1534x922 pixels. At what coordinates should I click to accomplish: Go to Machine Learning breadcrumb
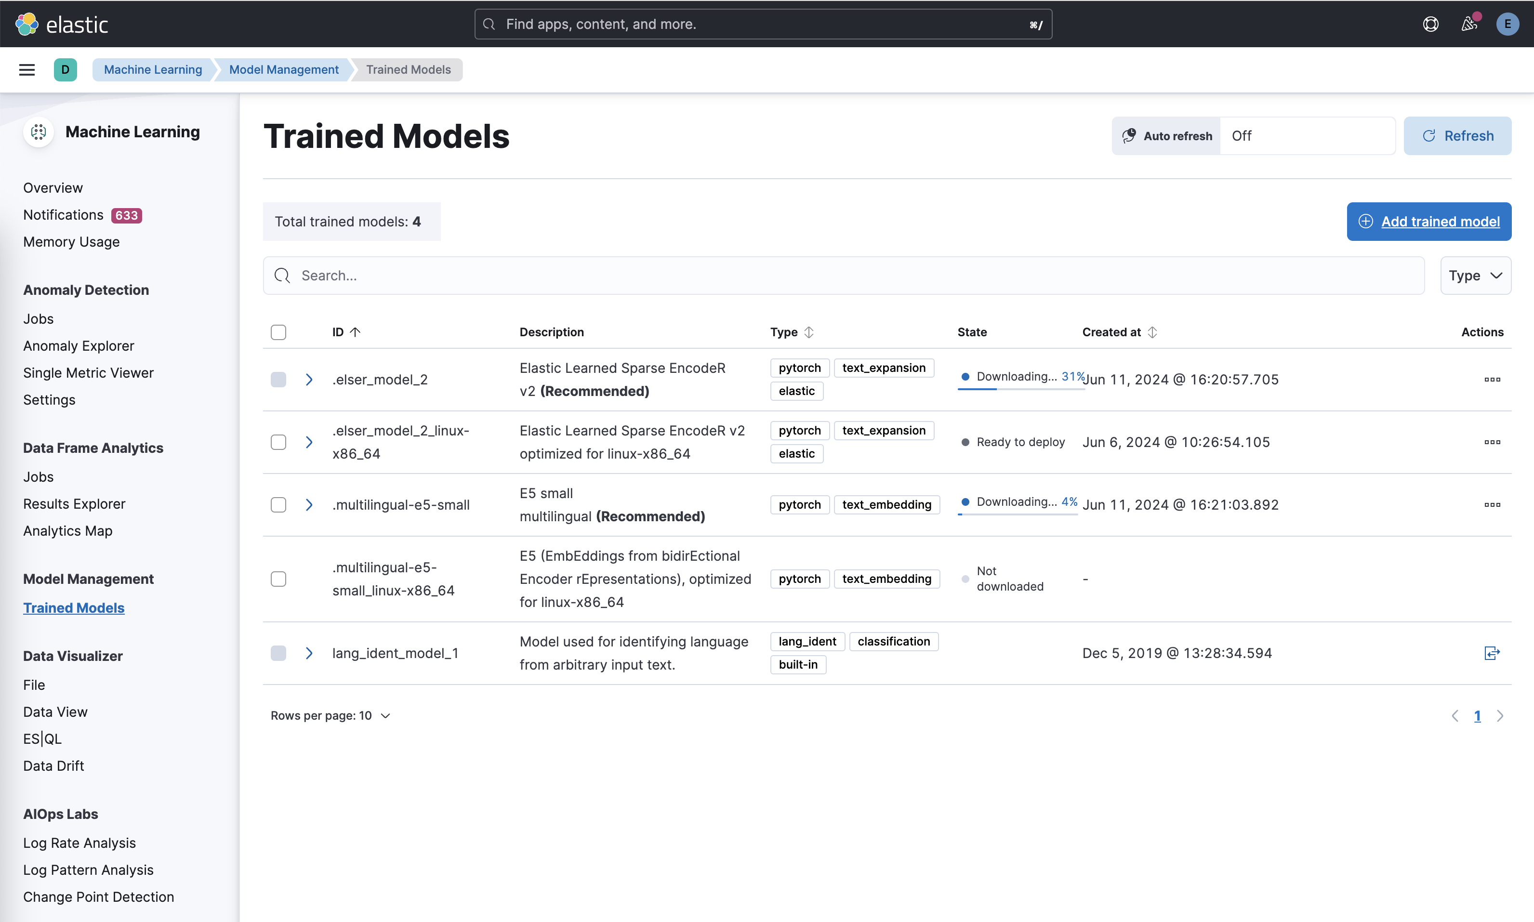[153, 69]
